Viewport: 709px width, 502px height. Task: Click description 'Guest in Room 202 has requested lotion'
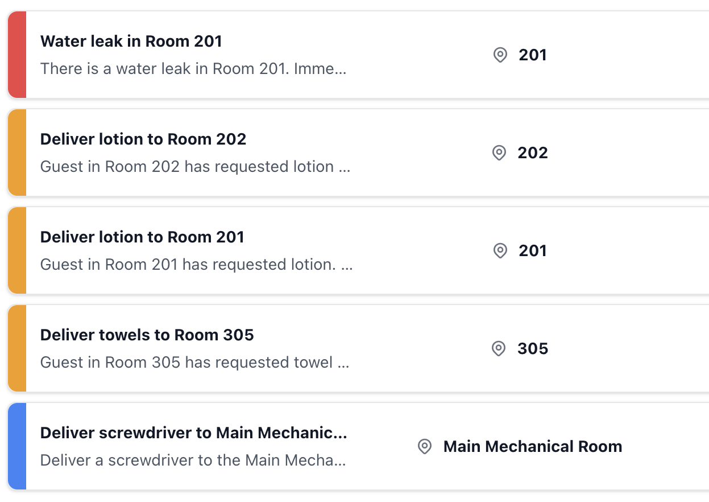coord(196,167)
